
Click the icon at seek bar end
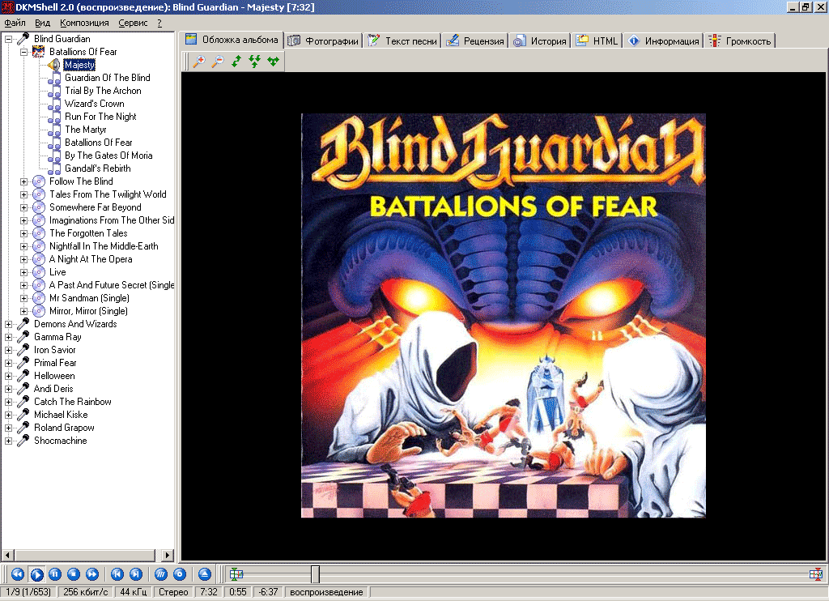816,574
